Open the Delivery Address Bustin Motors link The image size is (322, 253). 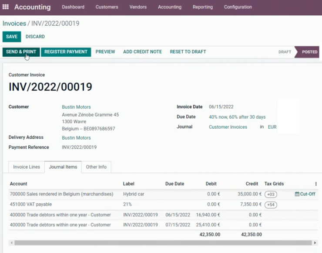coord(77,138)
